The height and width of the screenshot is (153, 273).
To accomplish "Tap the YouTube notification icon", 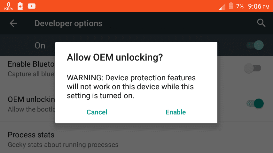I will pos(32,6).
